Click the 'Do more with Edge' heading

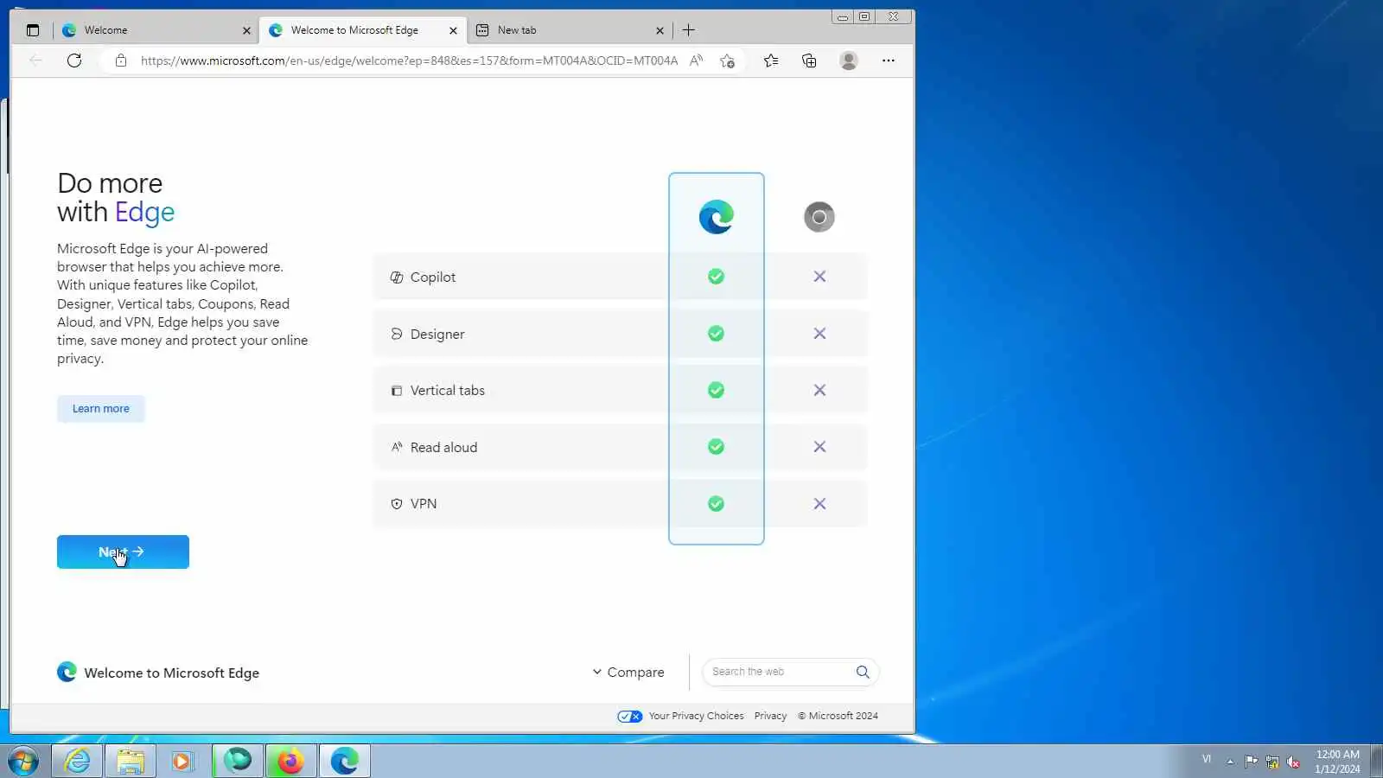click(116, 198)
